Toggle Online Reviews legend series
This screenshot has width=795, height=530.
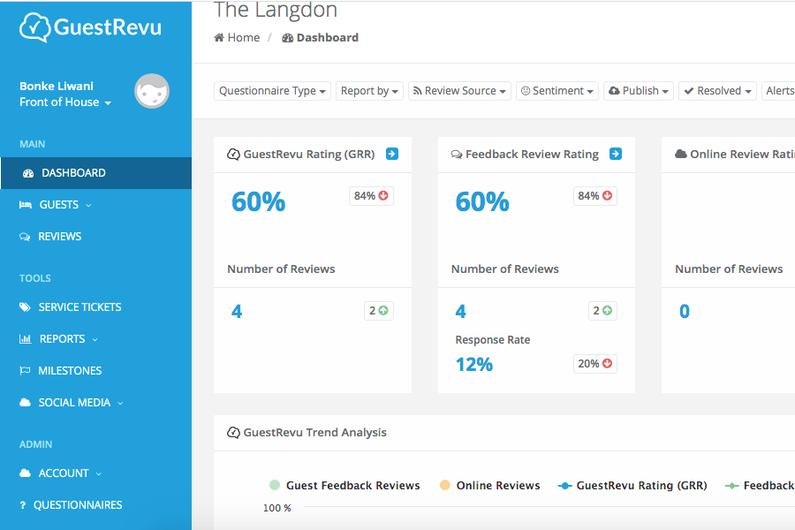(x=497, y=485)
